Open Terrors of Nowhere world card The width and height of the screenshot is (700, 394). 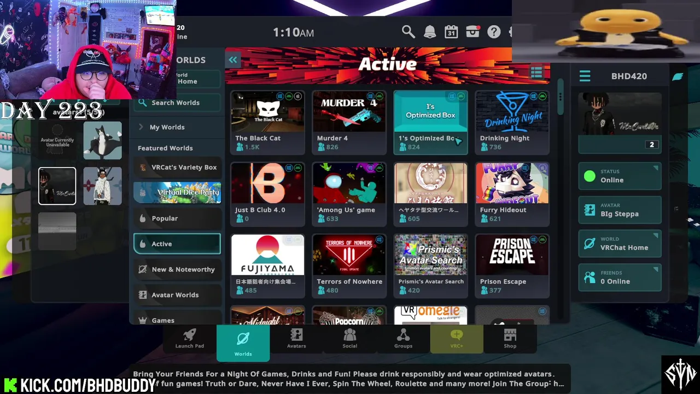point(349,265)
